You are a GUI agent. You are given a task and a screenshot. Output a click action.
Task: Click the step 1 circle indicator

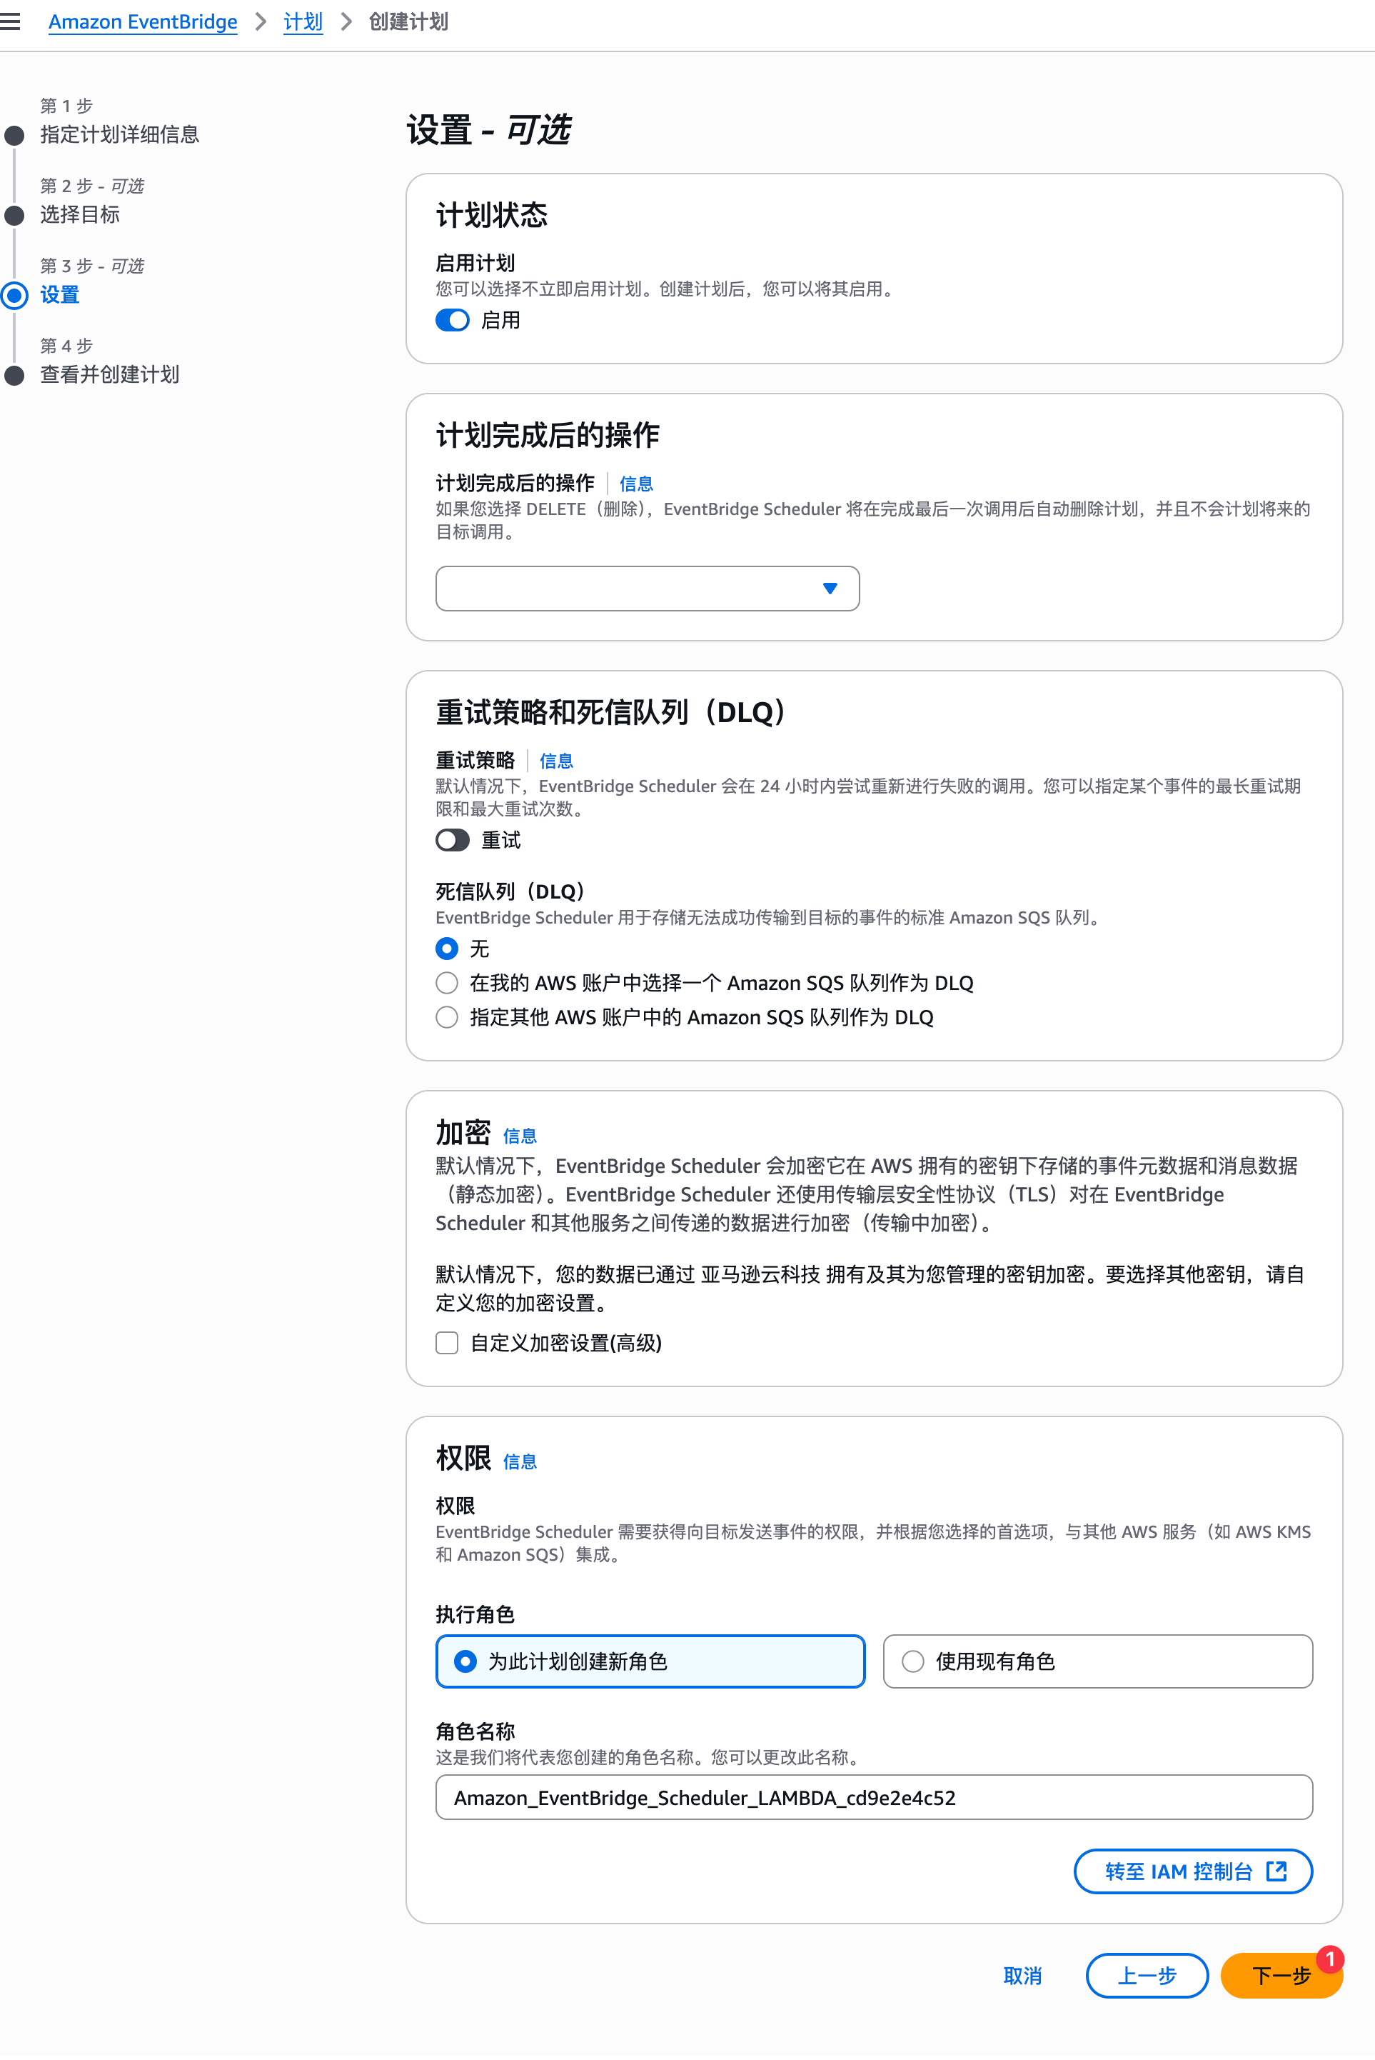point(14,135)
